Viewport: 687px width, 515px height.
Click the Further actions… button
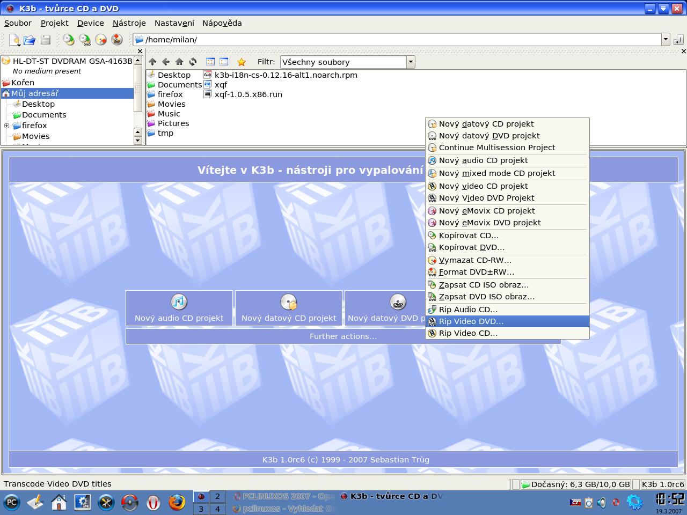pyautogui.click(x=343, y=336)
